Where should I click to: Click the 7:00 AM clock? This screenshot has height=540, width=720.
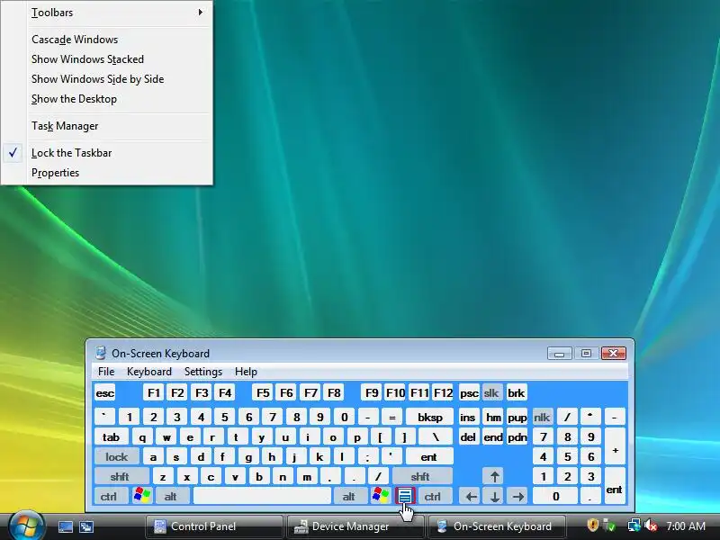click(x=686, y=526)
